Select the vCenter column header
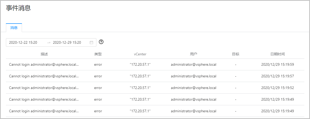The height and width of the screenshot is (119, 310). (x=140, y=54)
